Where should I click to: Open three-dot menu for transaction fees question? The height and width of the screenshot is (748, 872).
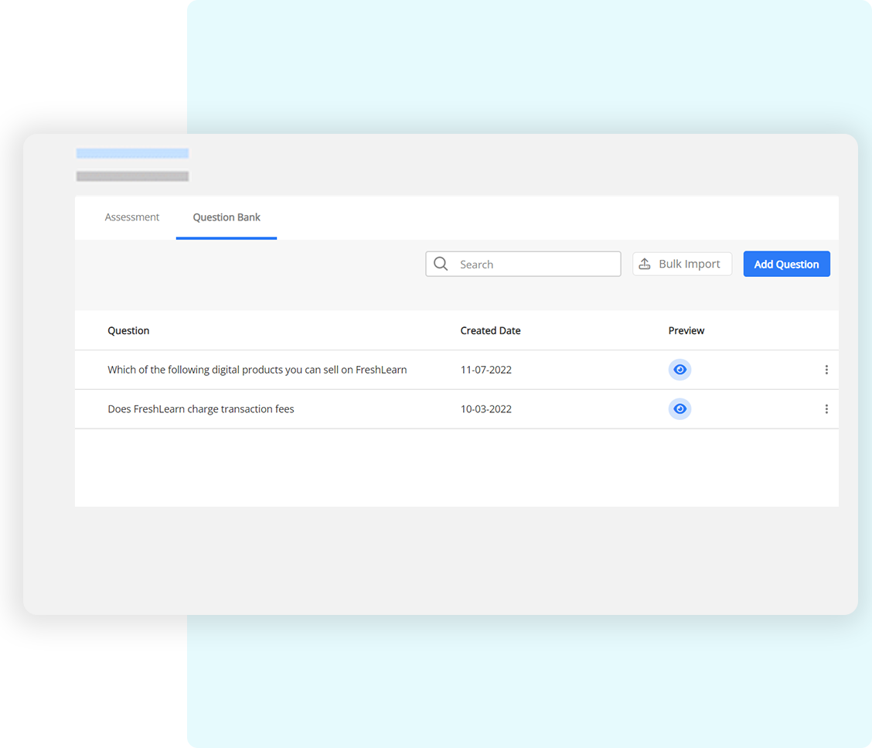point(826,408)
